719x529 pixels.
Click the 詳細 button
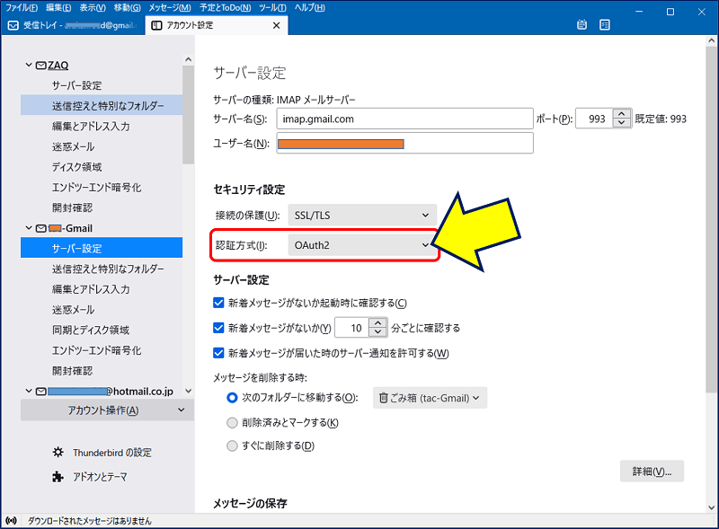click(x=652, y=472)
